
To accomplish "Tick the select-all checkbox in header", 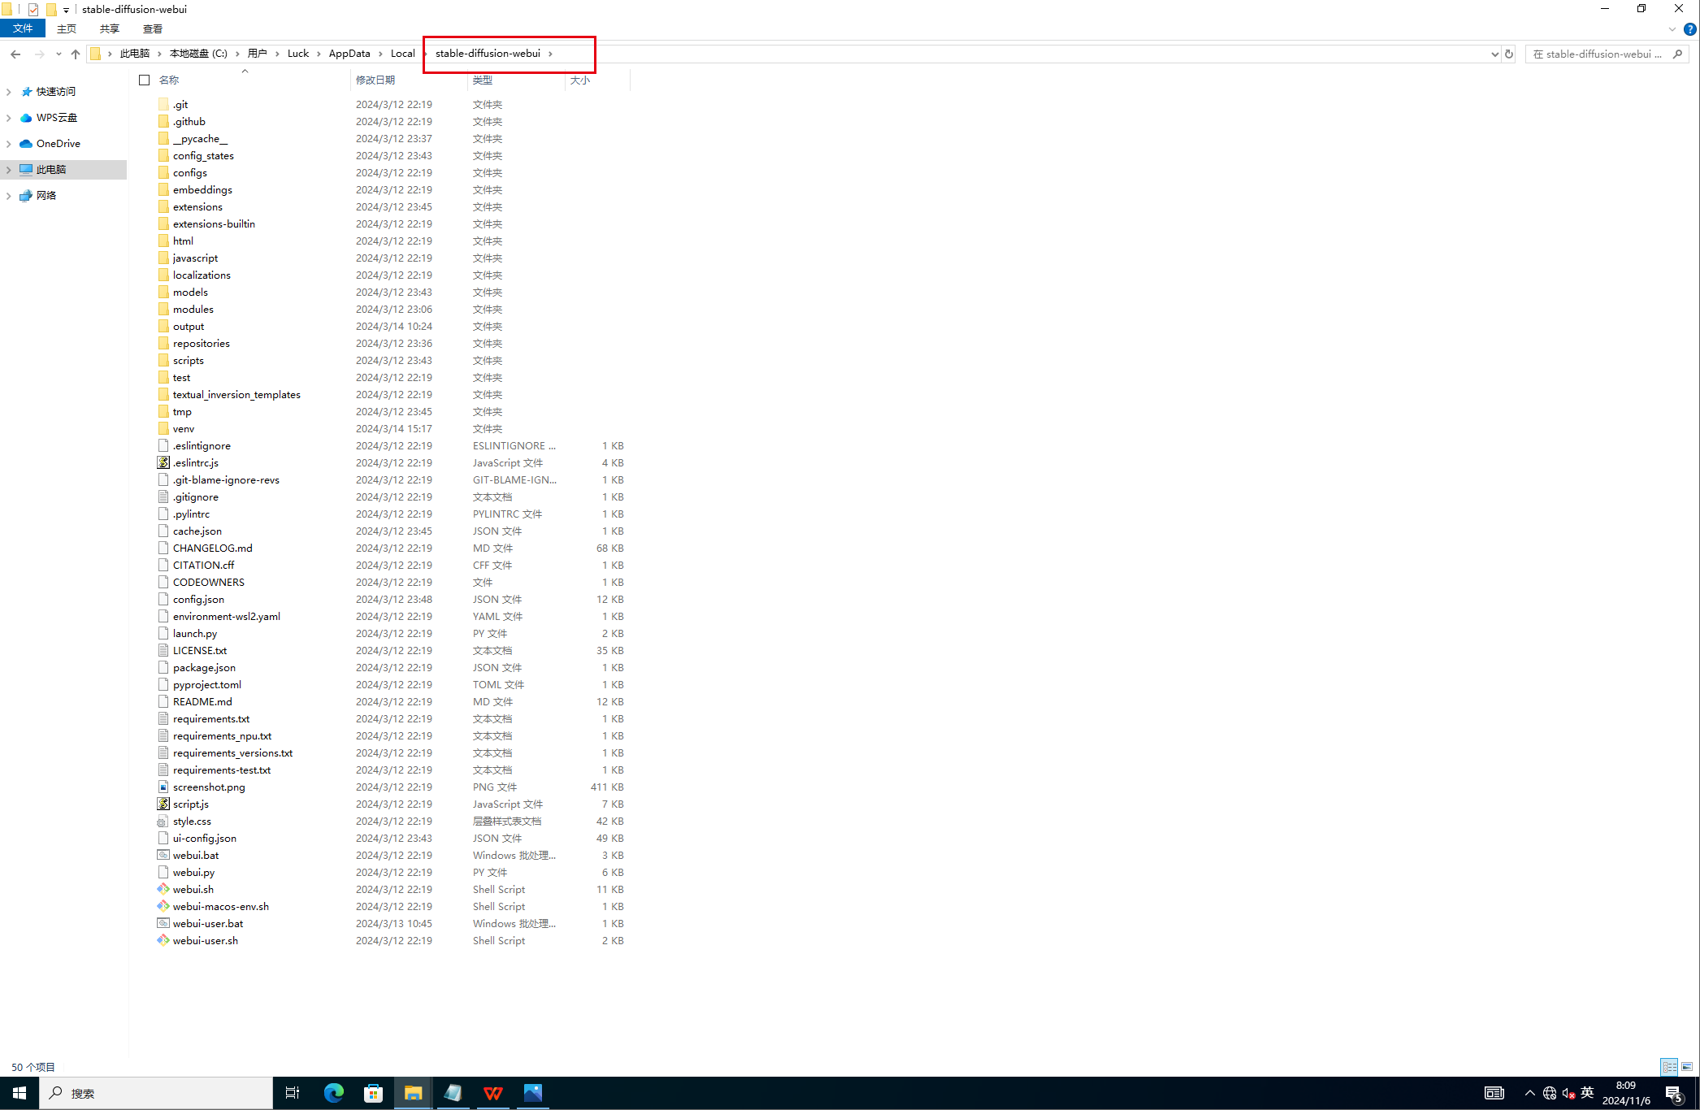I will pyautogui.click(x=145, y=80).
